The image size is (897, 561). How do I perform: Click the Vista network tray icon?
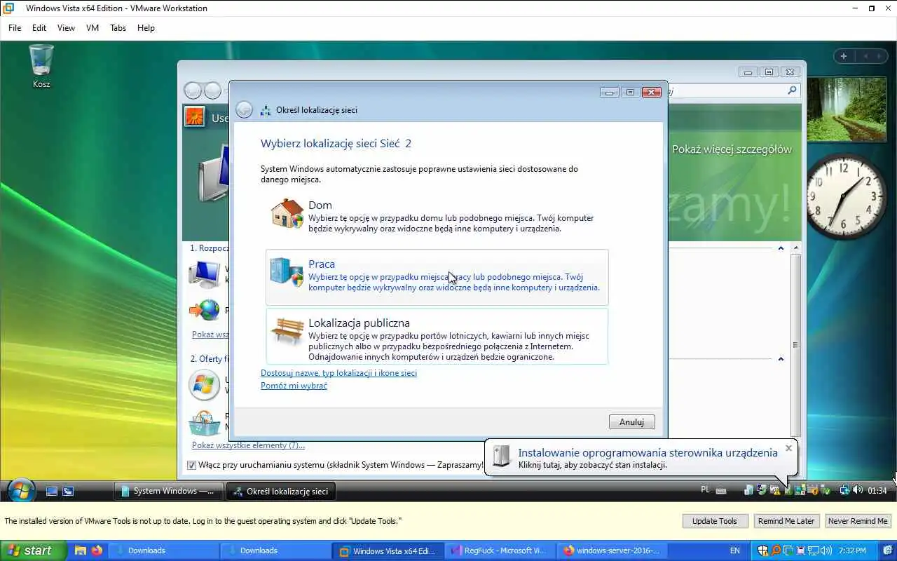(845, 490)
